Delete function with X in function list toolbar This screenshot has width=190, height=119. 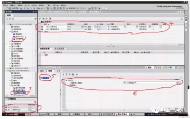pyautogui.click(x=77, y=74)
